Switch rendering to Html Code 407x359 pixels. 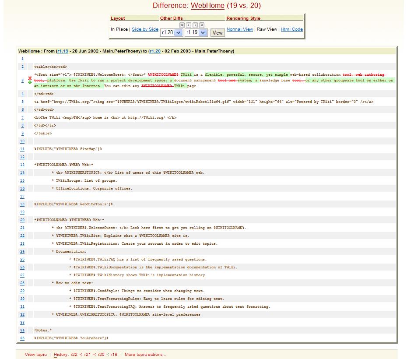(291, 29)
